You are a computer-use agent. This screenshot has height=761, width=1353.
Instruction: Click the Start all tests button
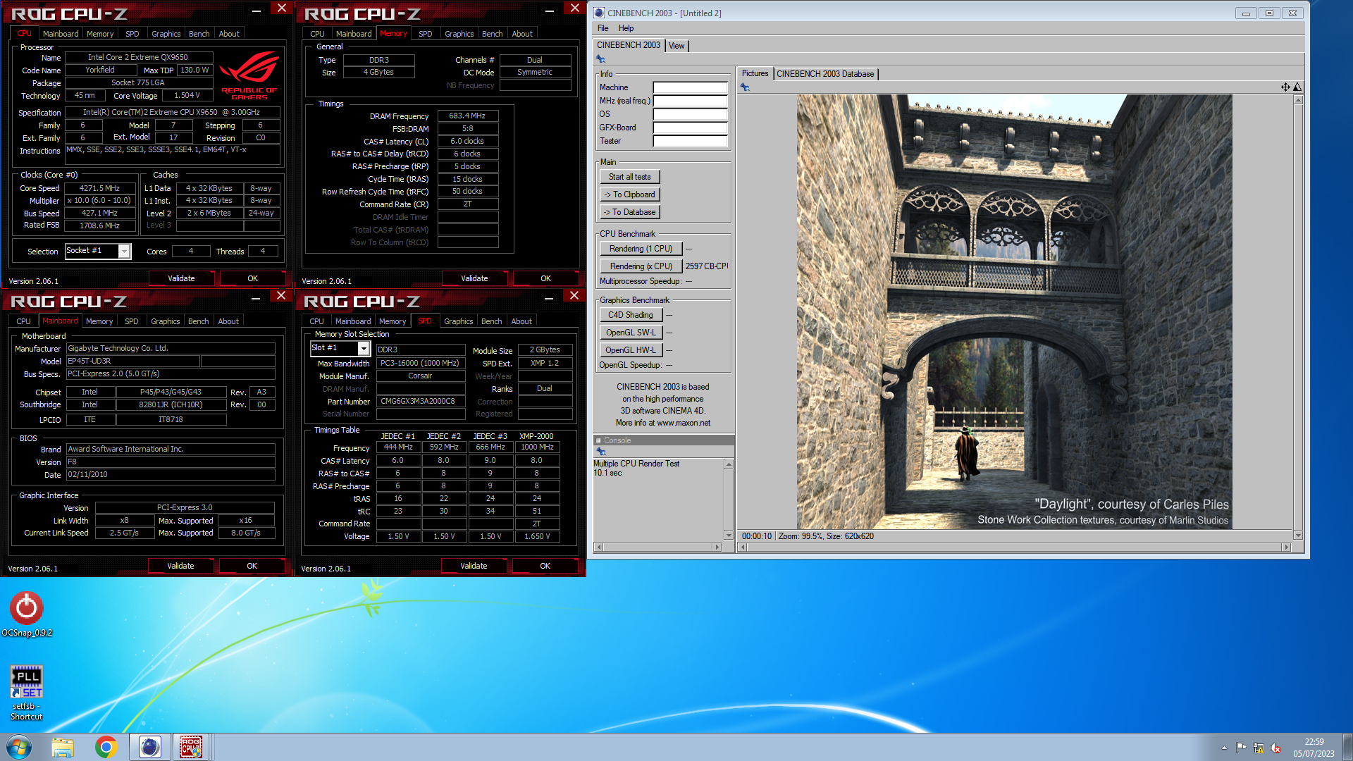click(630, 177)
